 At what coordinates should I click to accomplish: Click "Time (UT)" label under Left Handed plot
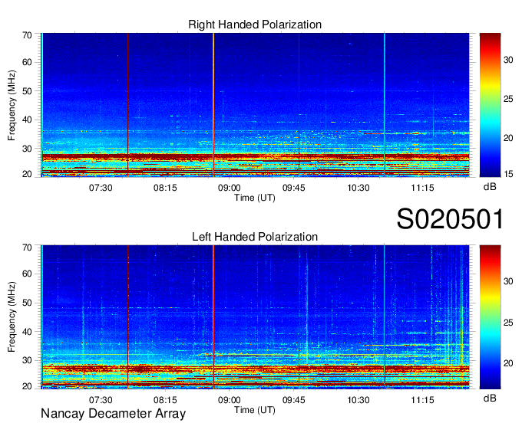pyautogui.click(x=255, y=410)
